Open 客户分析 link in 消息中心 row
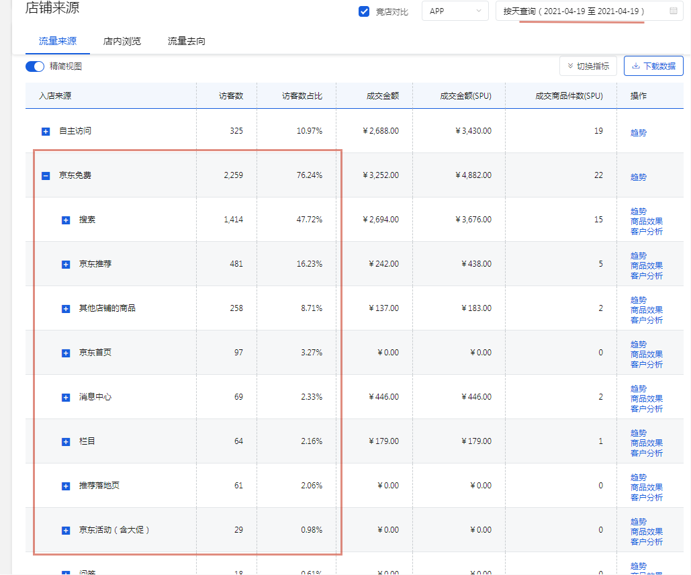Screen dimensions: 691x575 tap(647, 409)
